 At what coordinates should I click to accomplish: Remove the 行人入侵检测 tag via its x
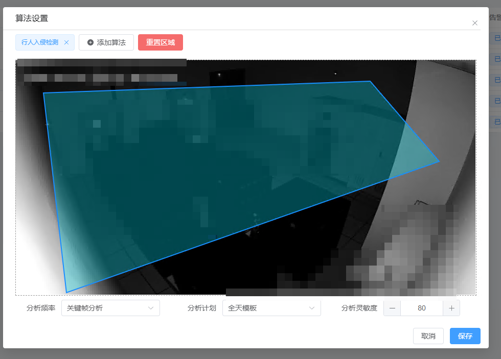click(66, 42)
